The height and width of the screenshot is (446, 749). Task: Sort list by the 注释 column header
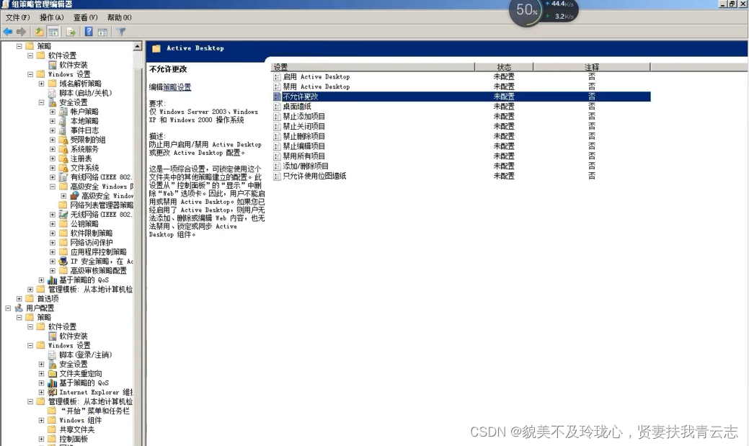tap(592, 67)
